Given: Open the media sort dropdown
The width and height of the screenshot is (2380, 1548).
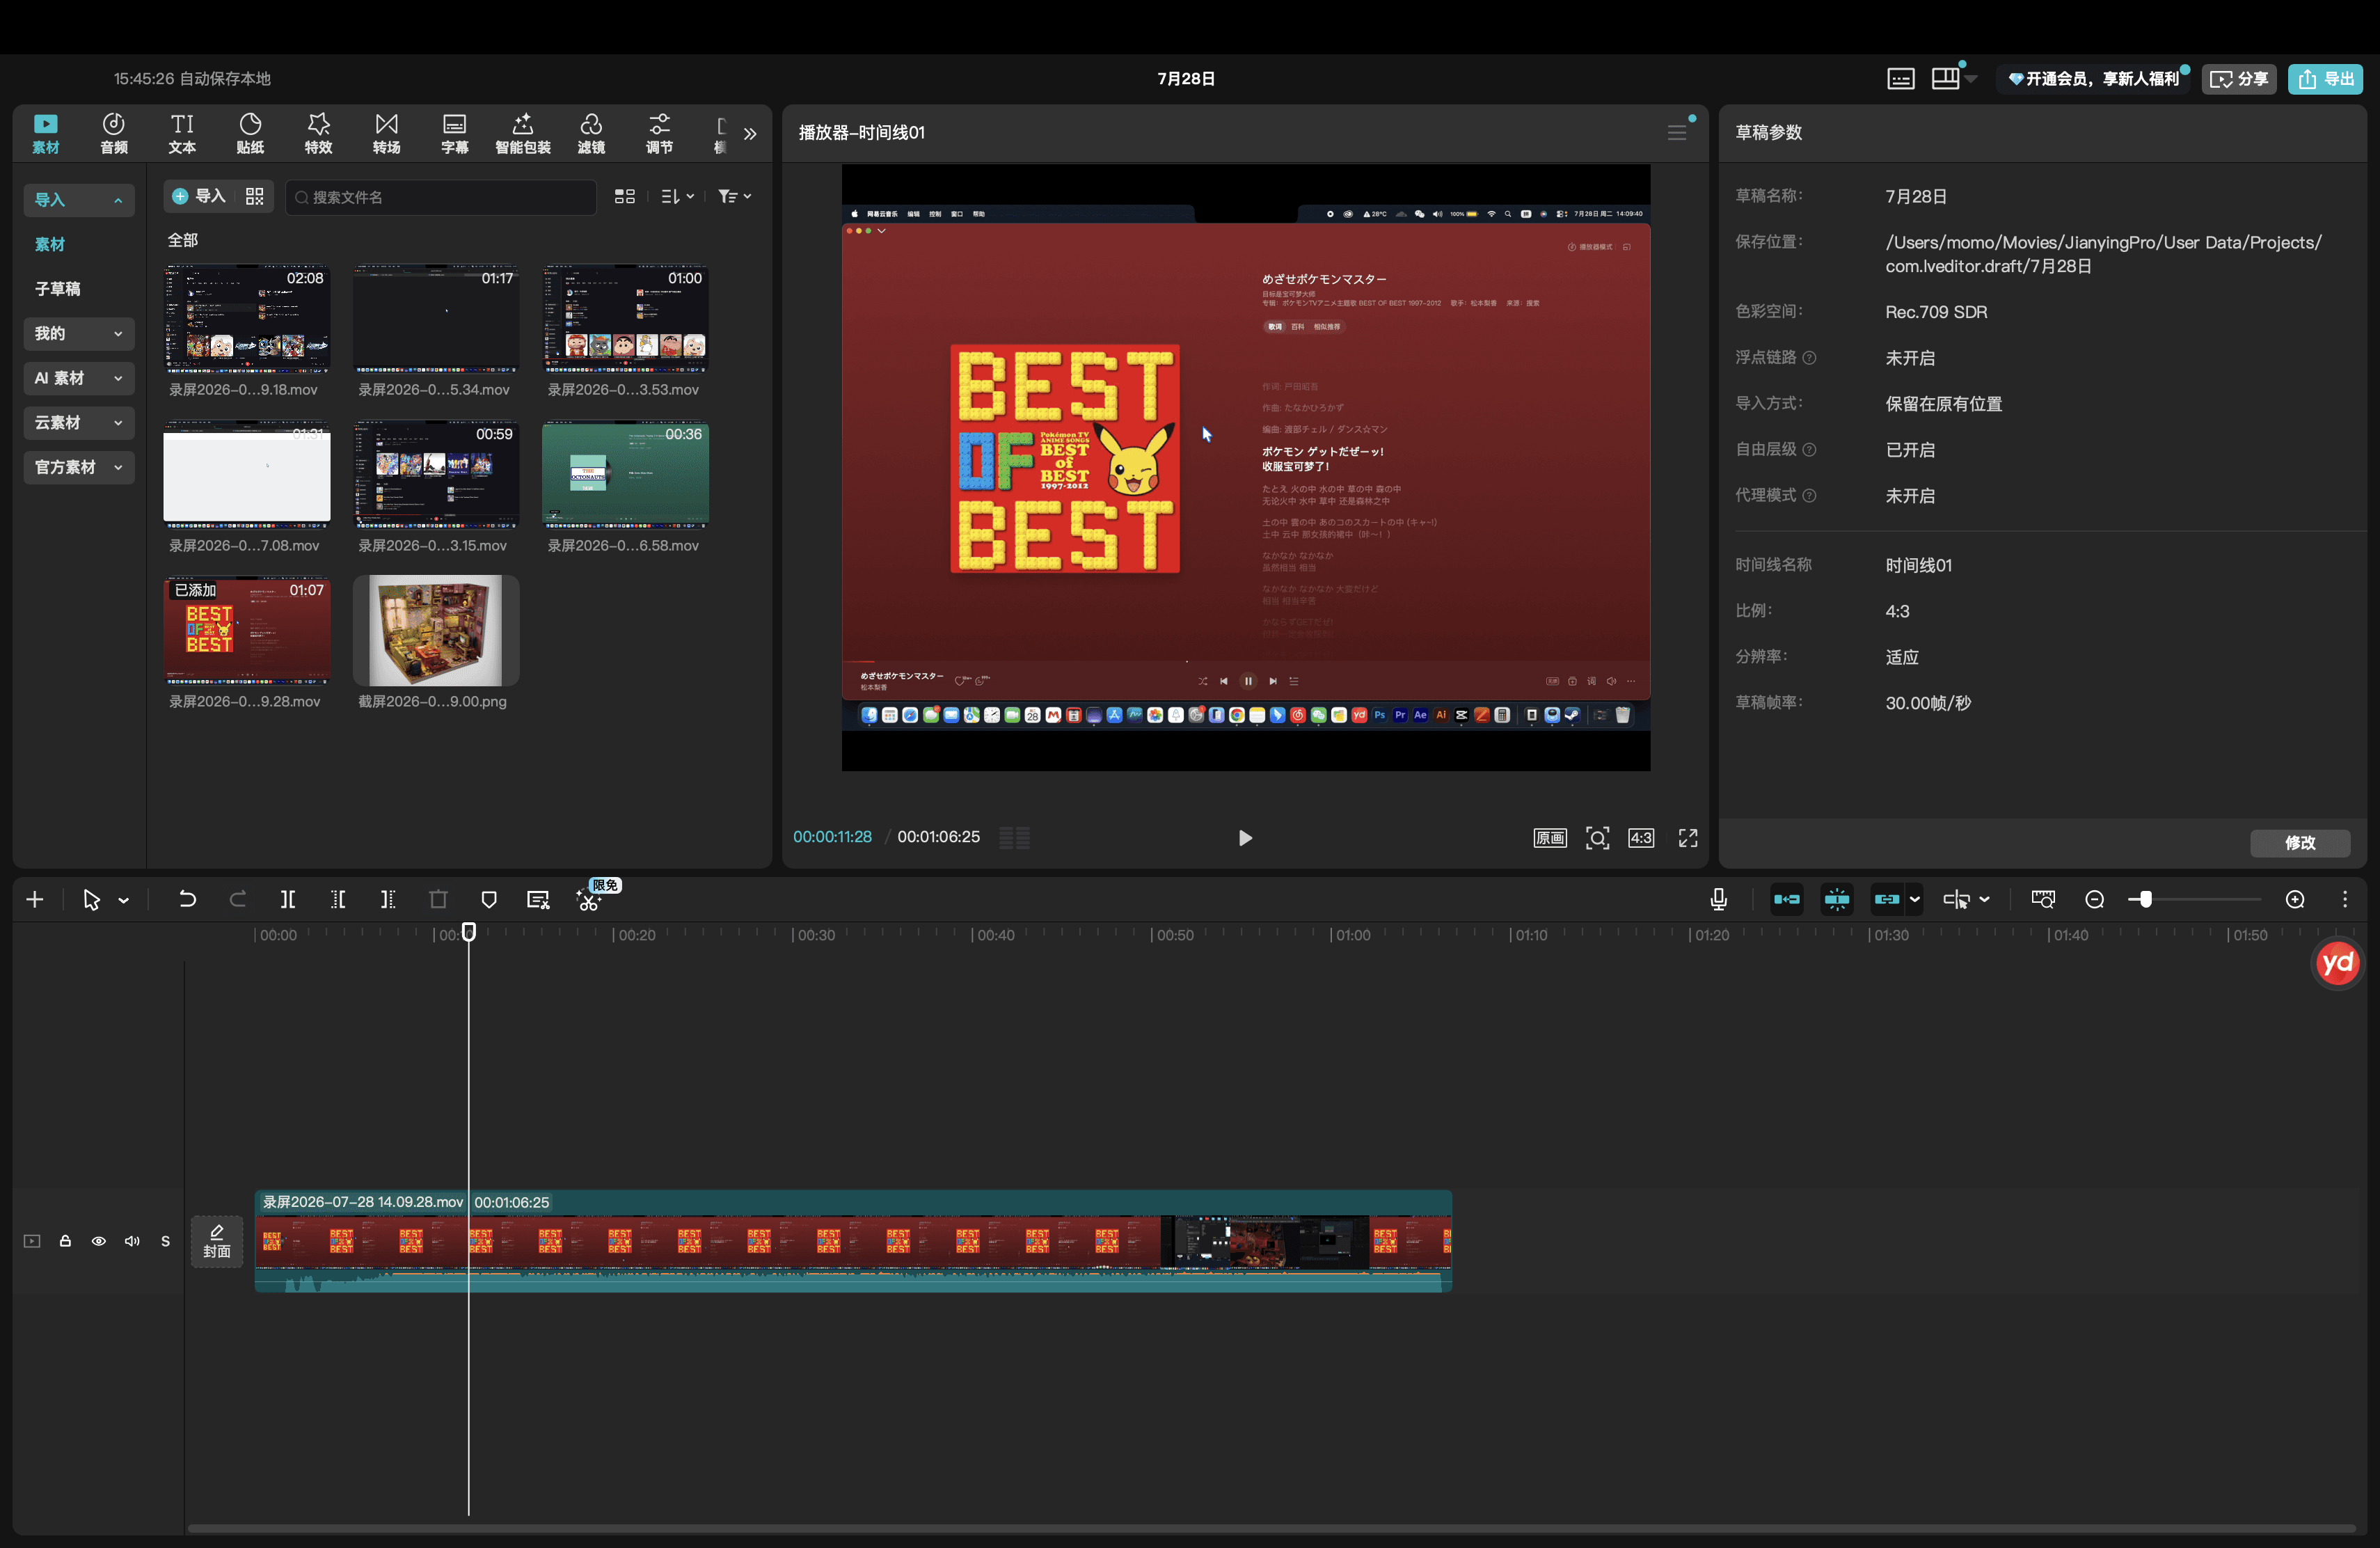Looking at the screenshot, I should coord(678,196).
